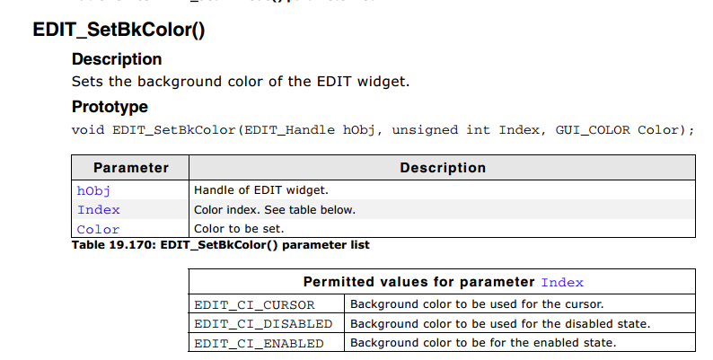Click the Prototype section heading

coord(110,107)
